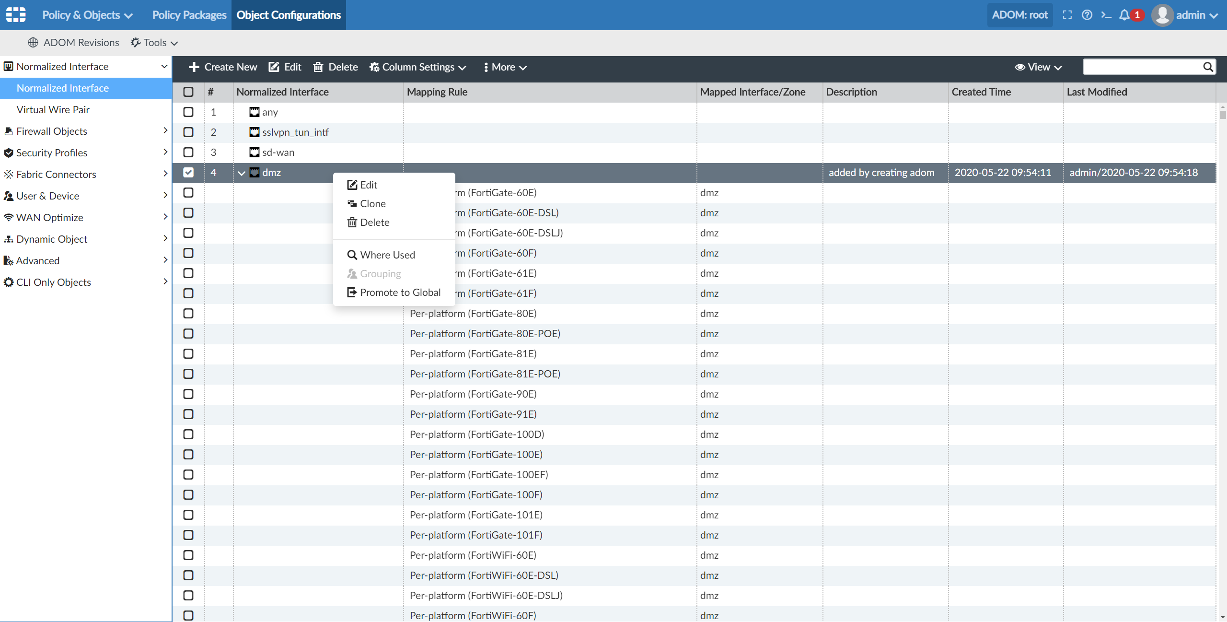The height and width of the screenshot is (622, 1227).
Task: Collapse the Normalized Interface sidebar section
Action: tap(164, 66)
